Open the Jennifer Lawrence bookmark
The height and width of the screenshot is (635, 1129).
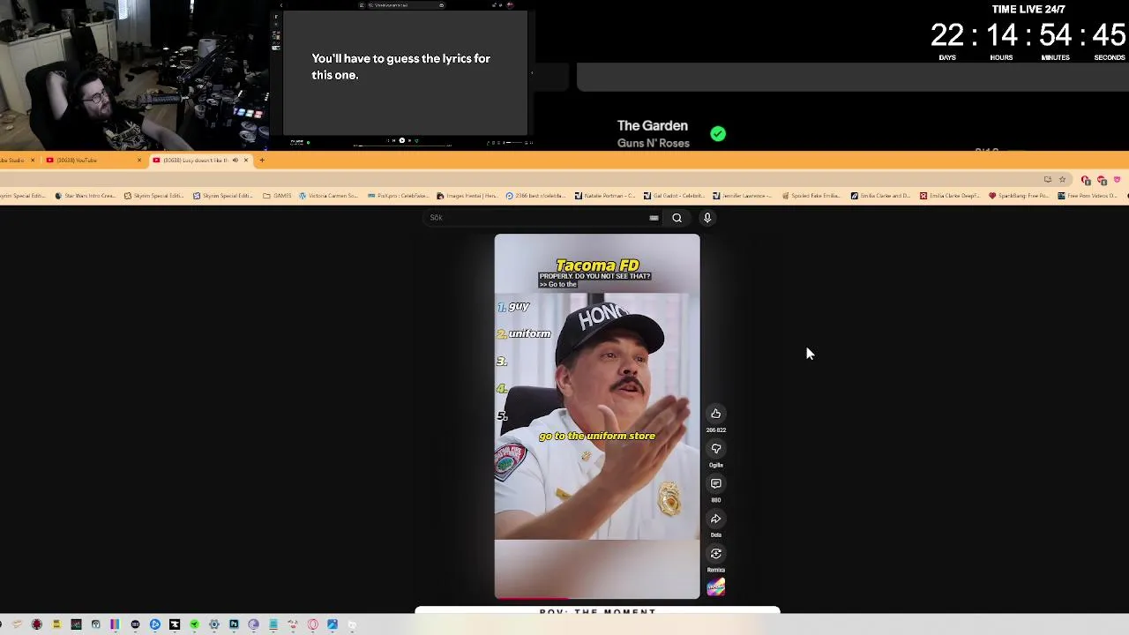coord(742,196)
